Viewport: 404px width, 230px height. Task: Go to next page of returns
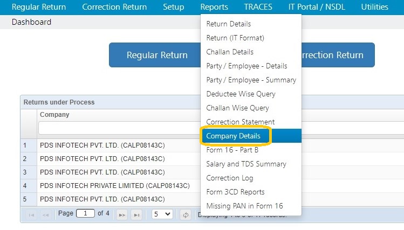122,214
